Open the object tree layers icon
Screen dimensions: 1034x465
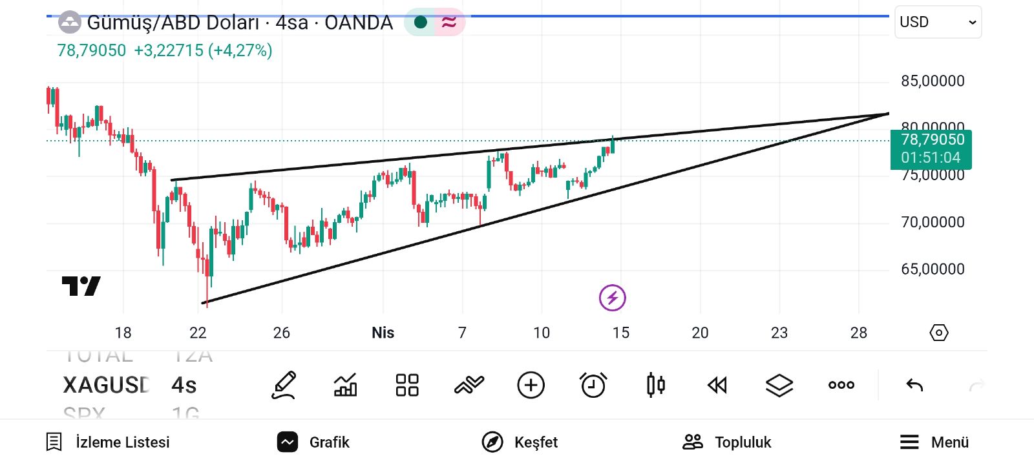click(x=779, y=386)
